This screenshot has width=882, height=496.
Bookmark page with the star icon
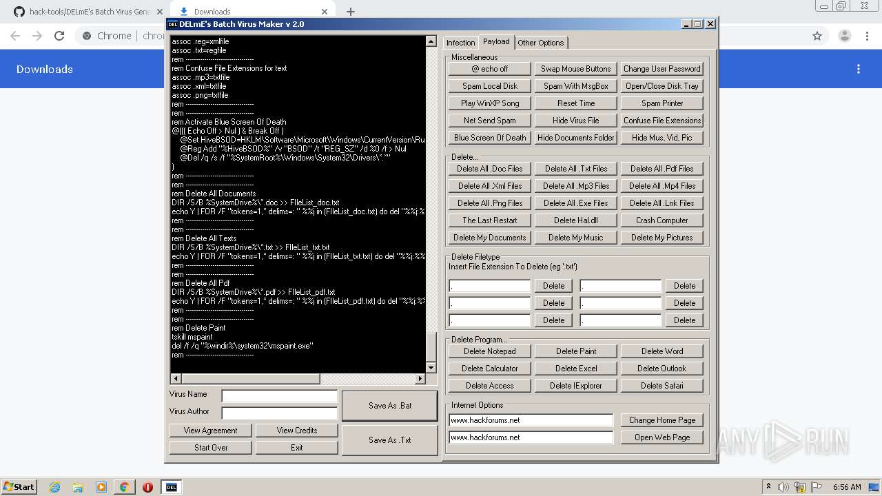click(x=817, y=36)
